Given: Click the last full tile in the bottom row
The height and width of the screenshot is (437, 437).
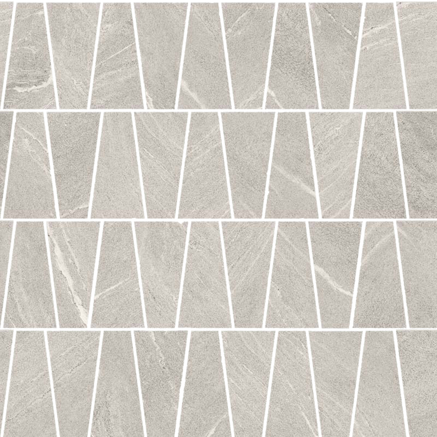Looking at the screenshot, I should 380,384.
